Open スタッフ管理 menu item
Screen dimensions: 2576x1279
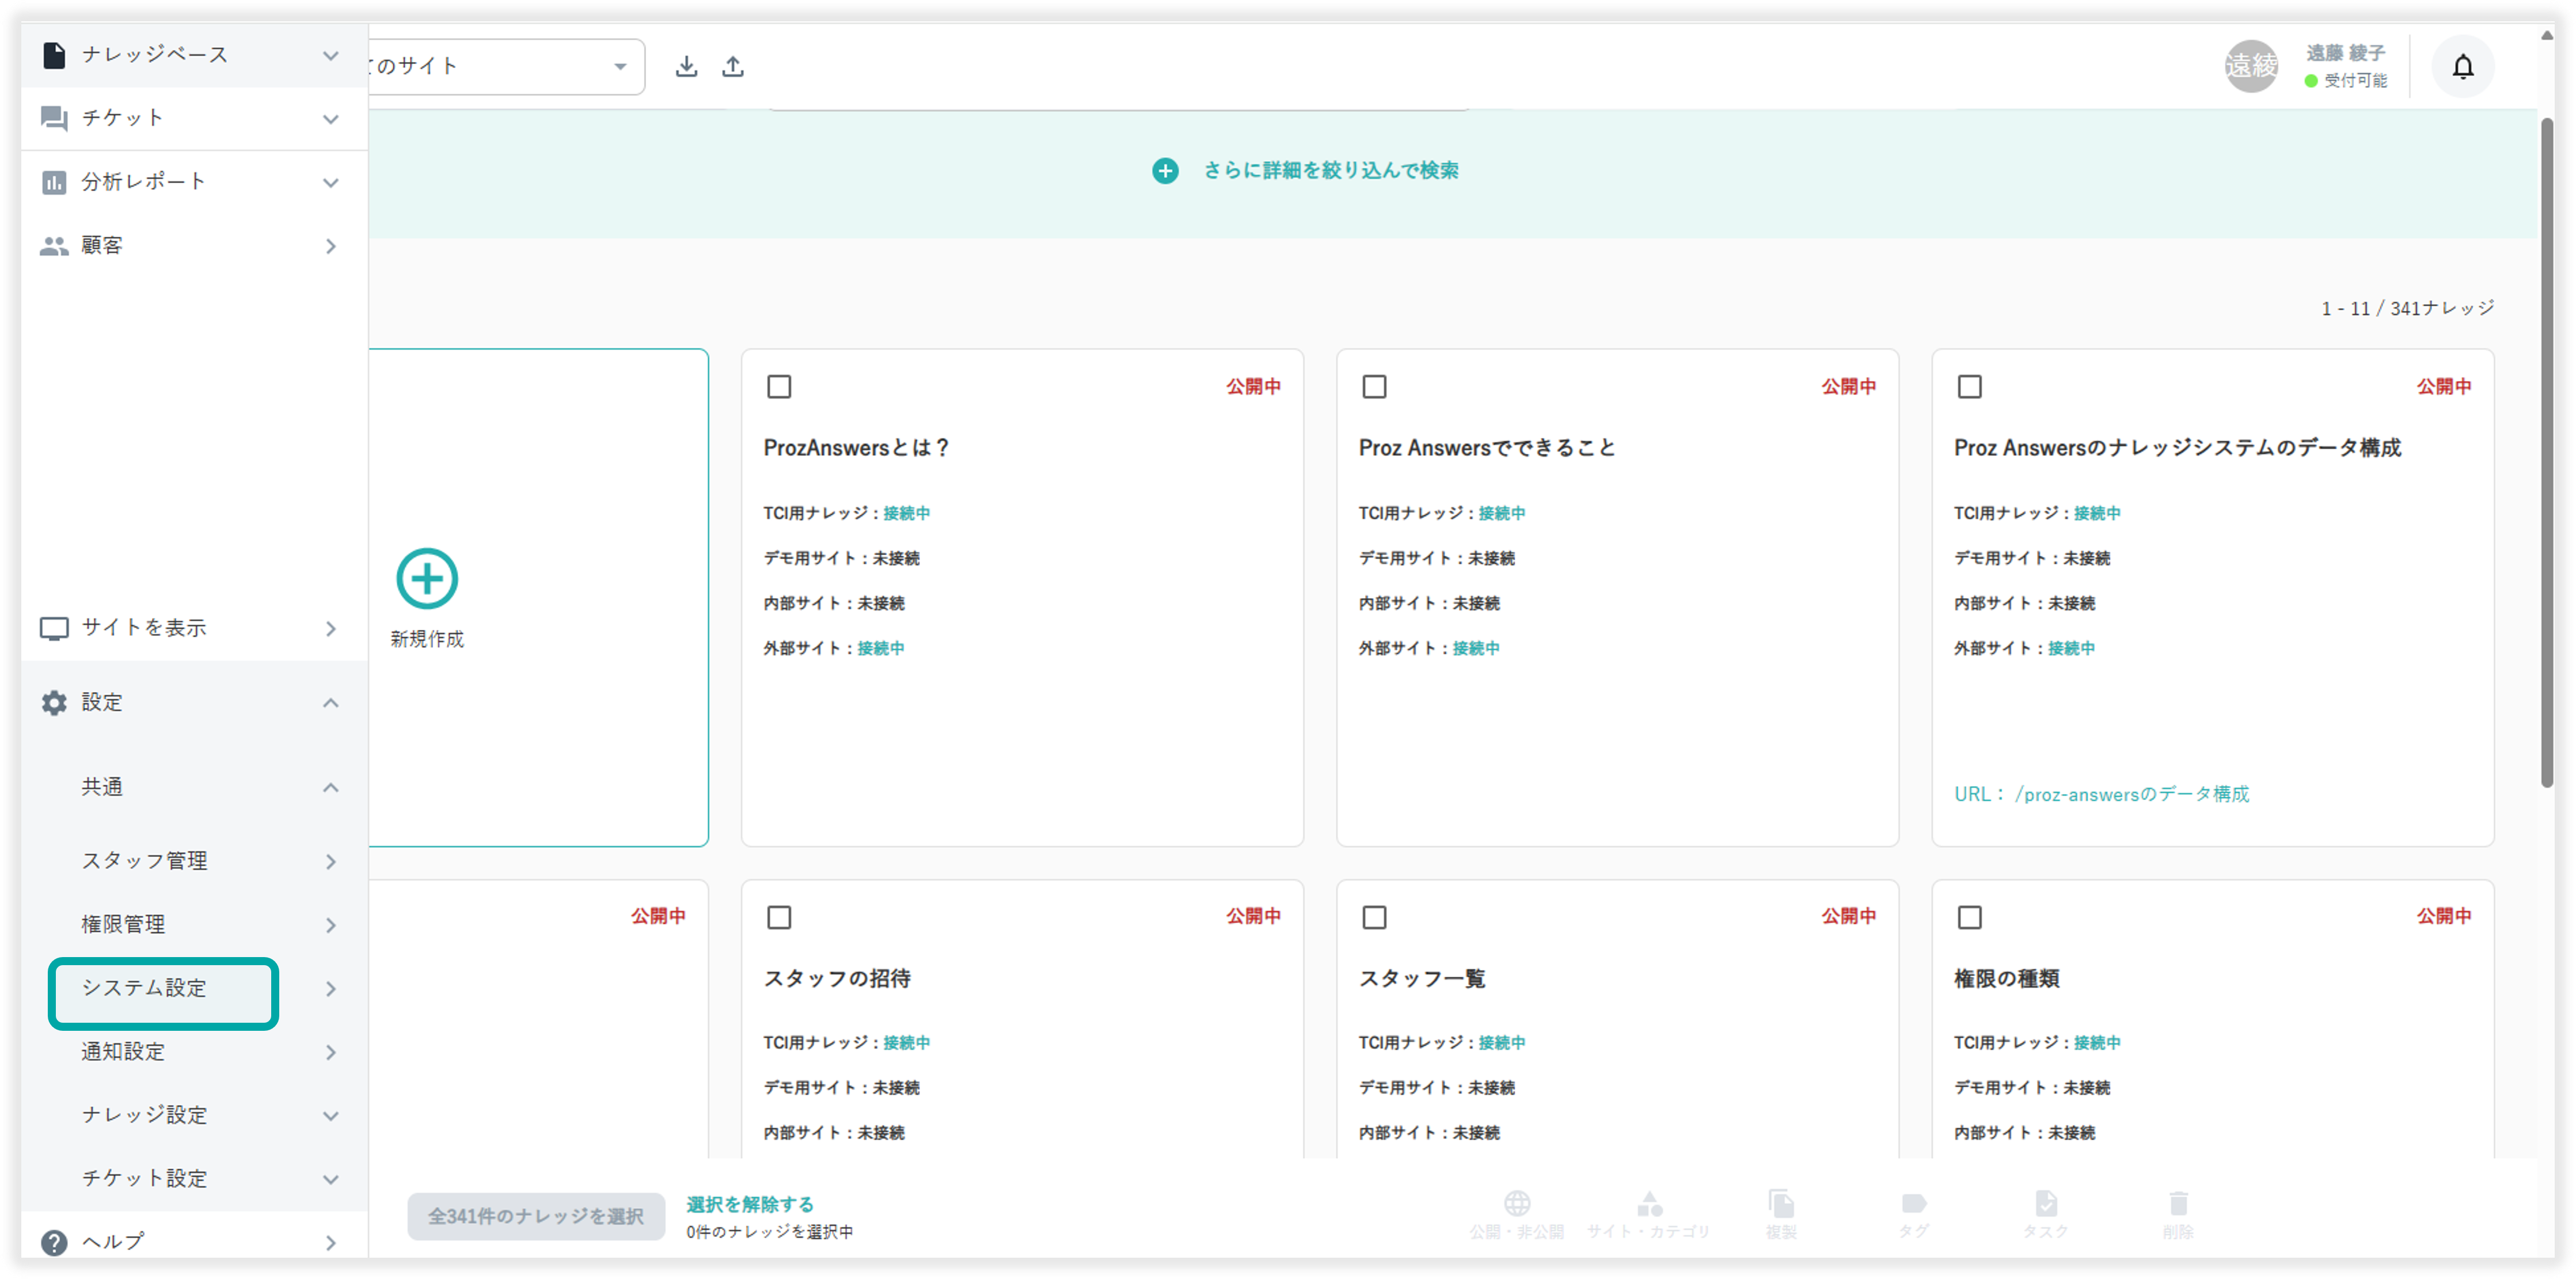[144, 861]
